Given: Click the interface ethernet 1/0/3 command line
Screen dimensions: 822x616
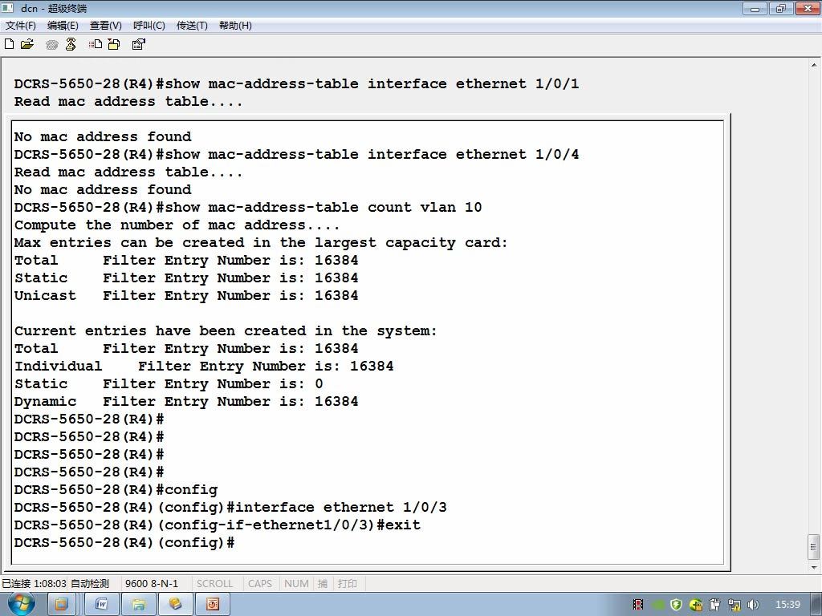Looking at the screenshot, I should click(x=230, y=508).
